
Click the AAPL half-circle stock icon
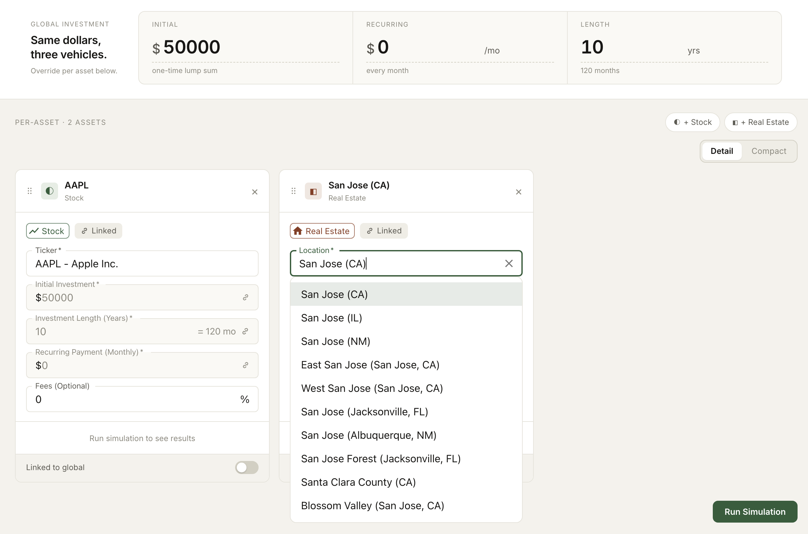[49, 191]
